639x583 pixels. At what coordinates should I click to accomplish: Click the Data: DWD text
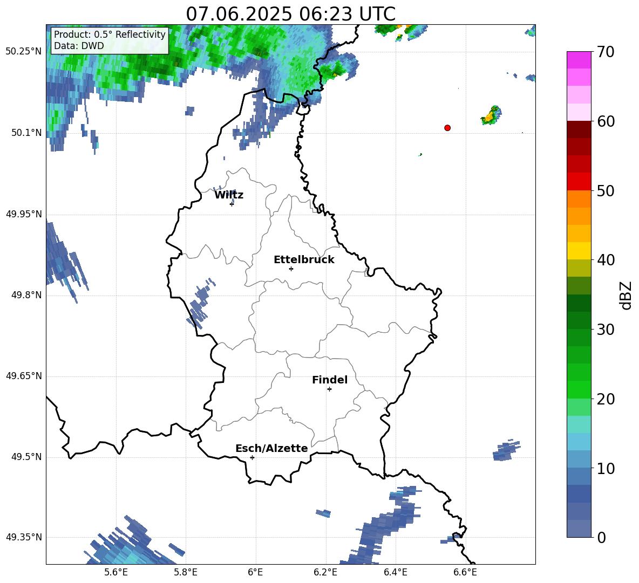click(x=79, y=46)
